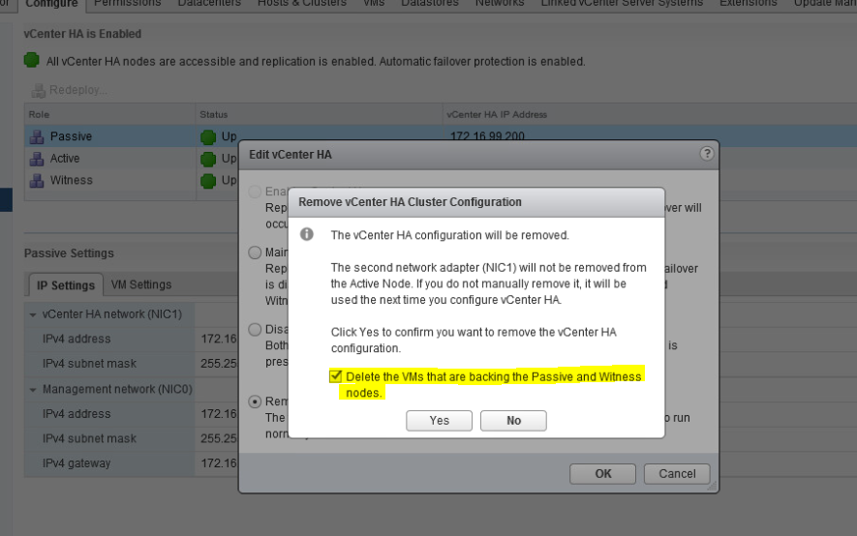Click No to cancel removal

(x=513, y=420)
